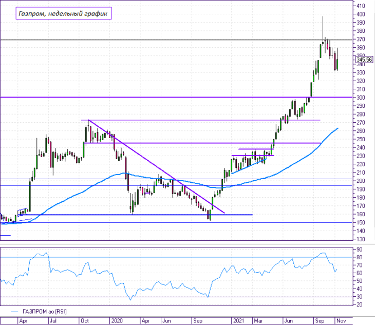Select the descending purple trendline from 2019 peak
The height and width of the screenshot is (325, 375).
tap(156, 166)
